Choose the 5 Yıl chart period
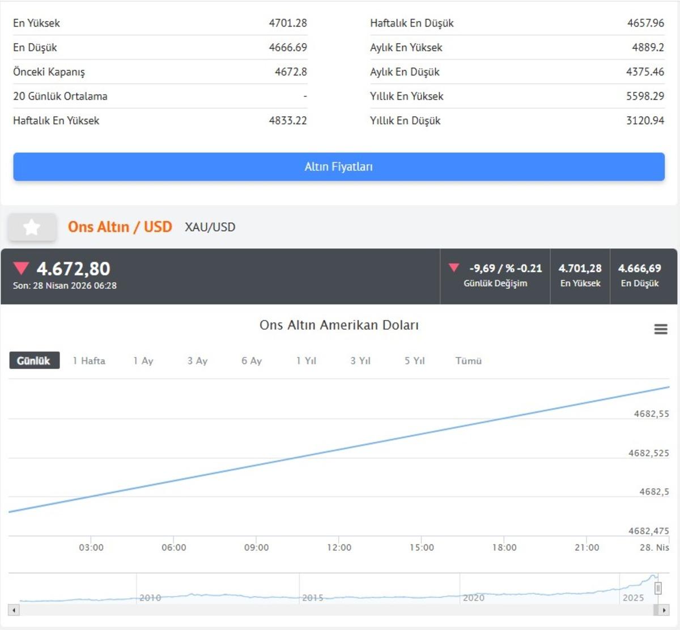Image resolution: width=680 pixels, height=630 pixels. click(x=414, y=361)
